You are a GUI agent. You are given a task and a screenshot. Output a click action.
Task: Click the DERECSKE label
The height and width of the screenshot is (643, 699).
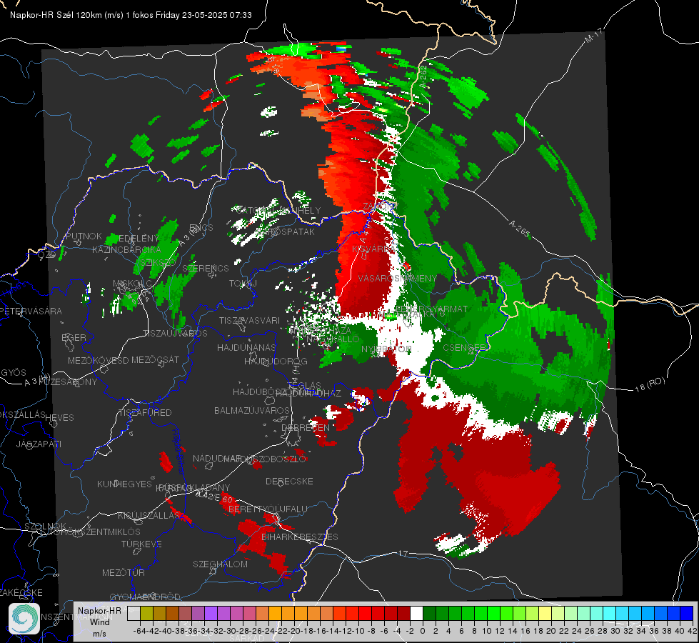point(289,481)
